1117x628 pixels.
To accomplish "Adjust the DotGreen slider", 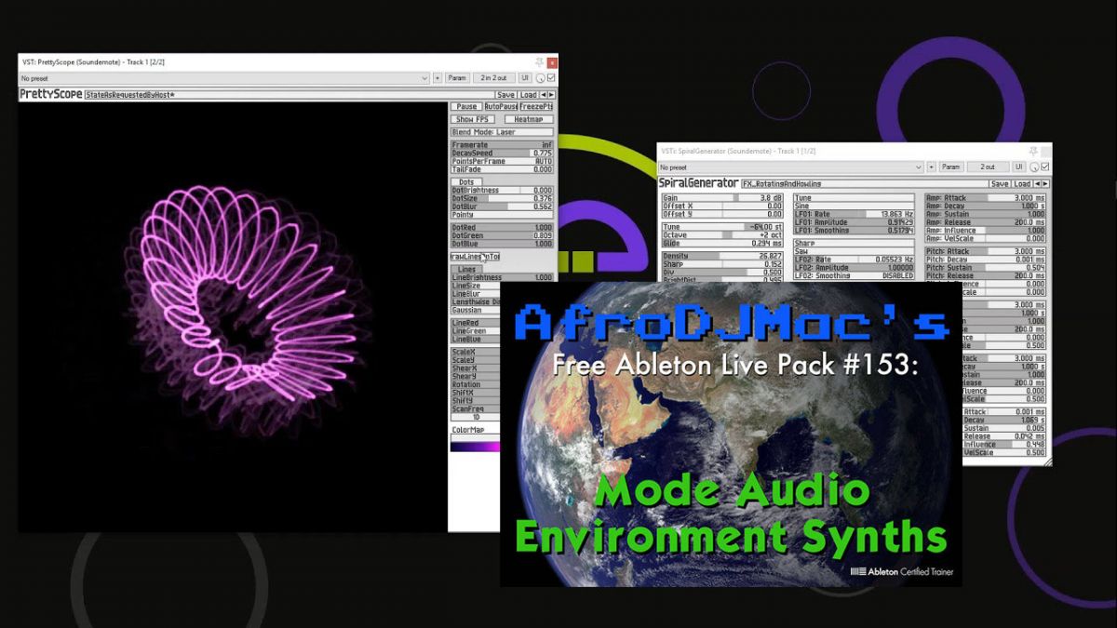I will pos(503,235).
